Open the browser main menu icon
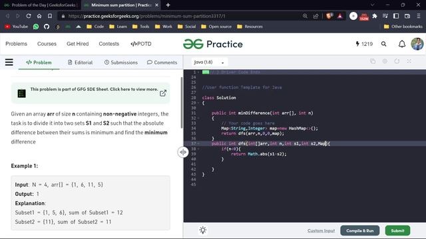Screen dimensions: 426x239 pyautogui.click(x=419, y=16)
